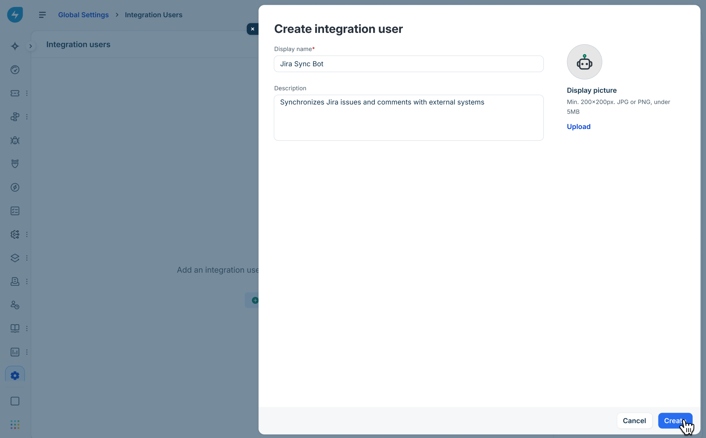Viewport: 706px width, 438px height.
Task: Open the more options beside tickets icon
Action: (x=27, y=93)
